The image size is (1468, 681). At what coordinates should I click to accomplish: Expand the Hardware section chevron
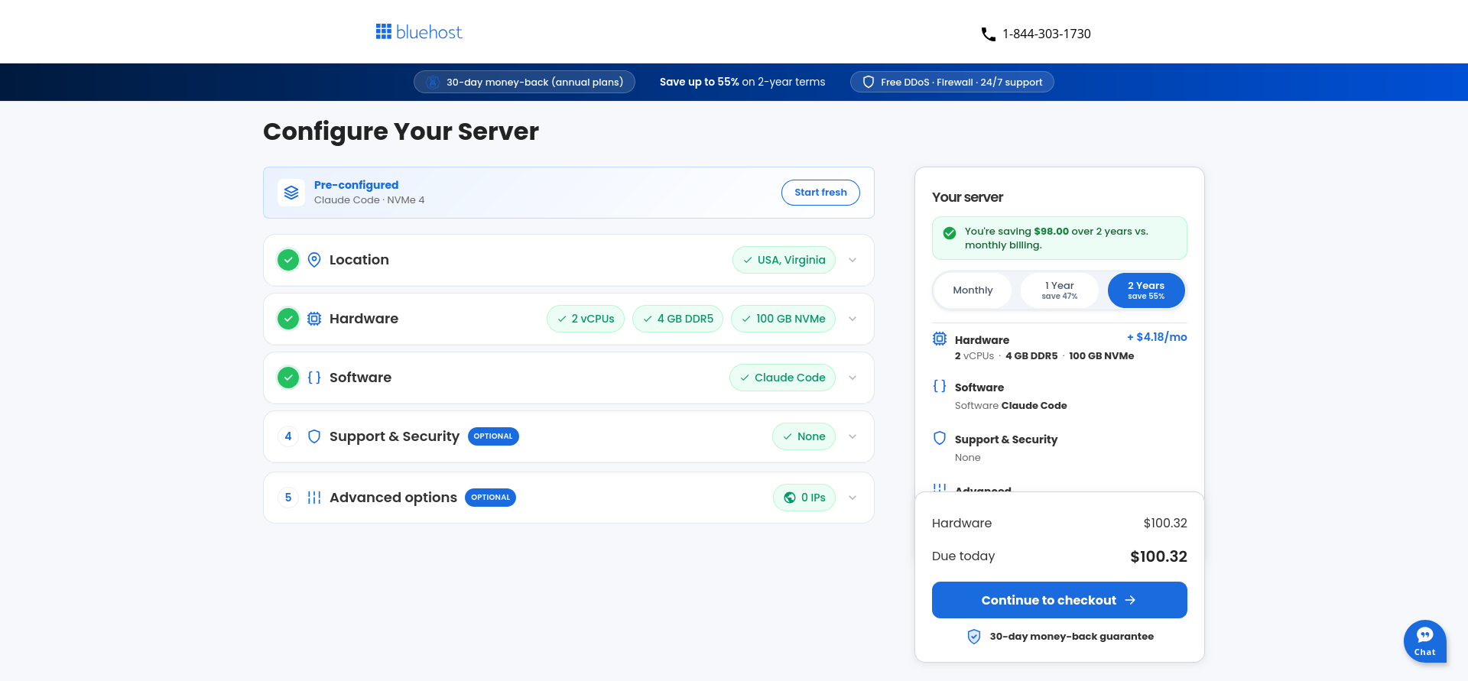[853, 319]
